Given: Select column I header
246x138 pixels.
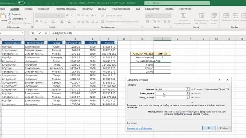Looking at the screenshot, I should [162, 39].
